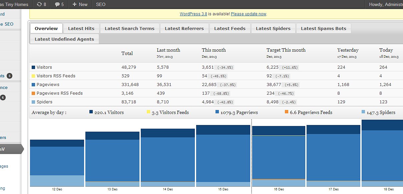Open Latest Spams Bots tab
Screen dimensions: 403x194
click(323, 28)
